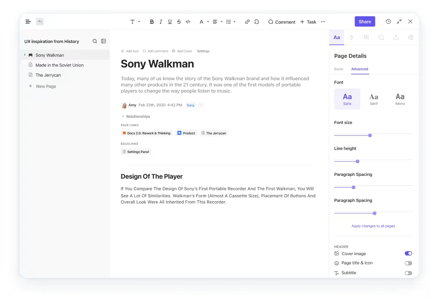Select the Advanced tab

point(360,69)
